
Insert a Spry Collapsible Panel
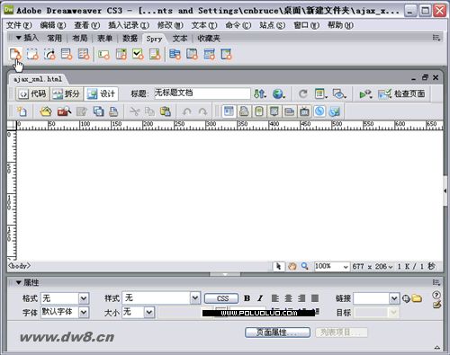(226, 54)
